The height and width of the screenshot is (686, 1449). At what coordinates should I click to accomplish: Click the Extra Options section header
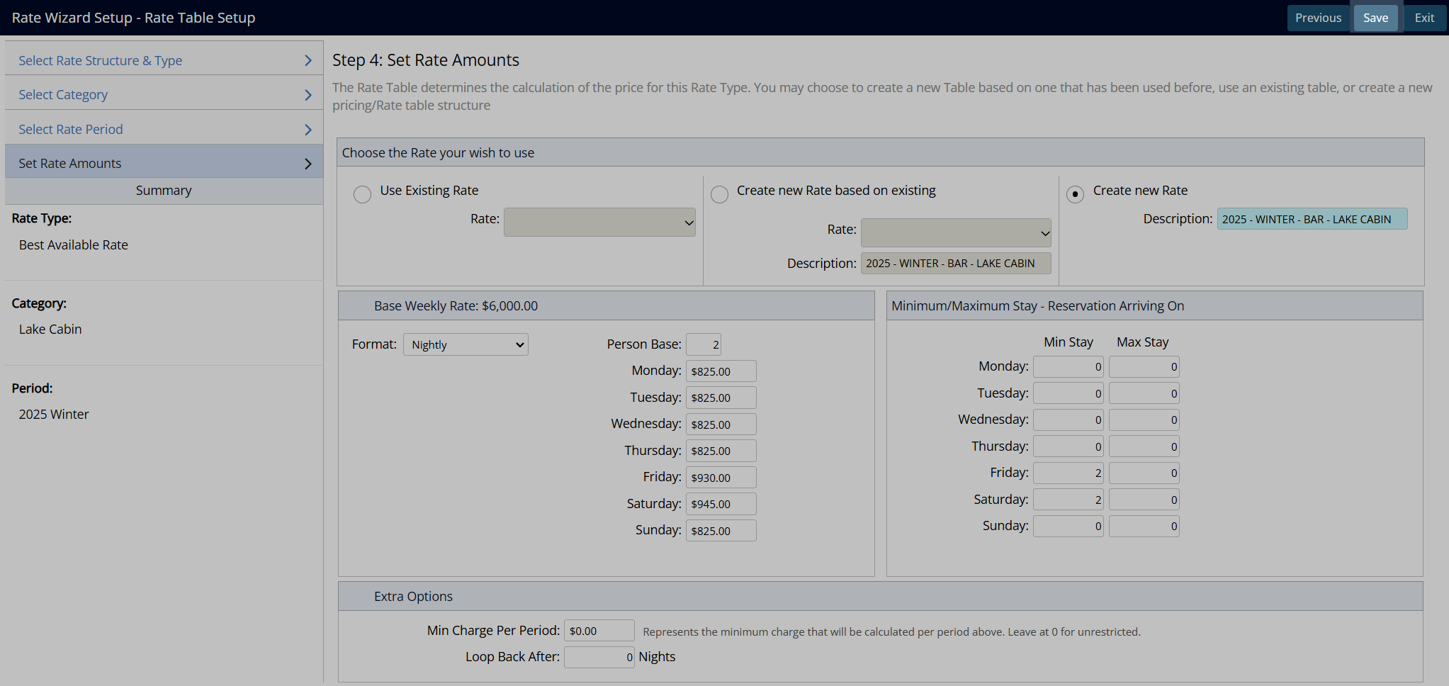point(880,596)
